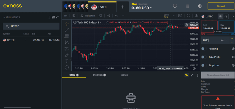Click the plus icon on price axis
The height and width of the screenshot is (109, 235).
click(x=186, y=25)
